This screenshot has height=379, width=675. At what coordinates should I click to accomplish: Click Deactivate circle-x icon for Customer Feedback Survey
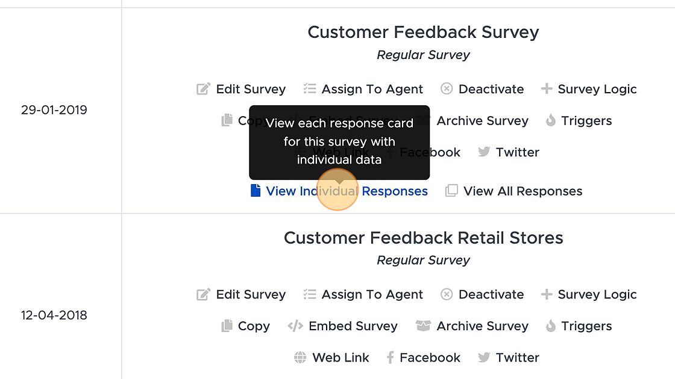447,88
